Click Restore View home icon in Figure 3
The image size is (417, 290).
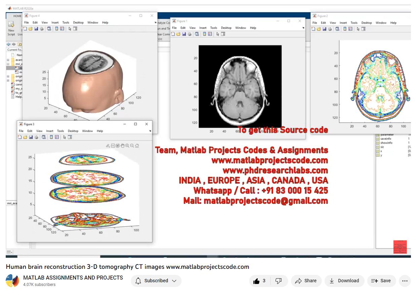tap(137, 146)
